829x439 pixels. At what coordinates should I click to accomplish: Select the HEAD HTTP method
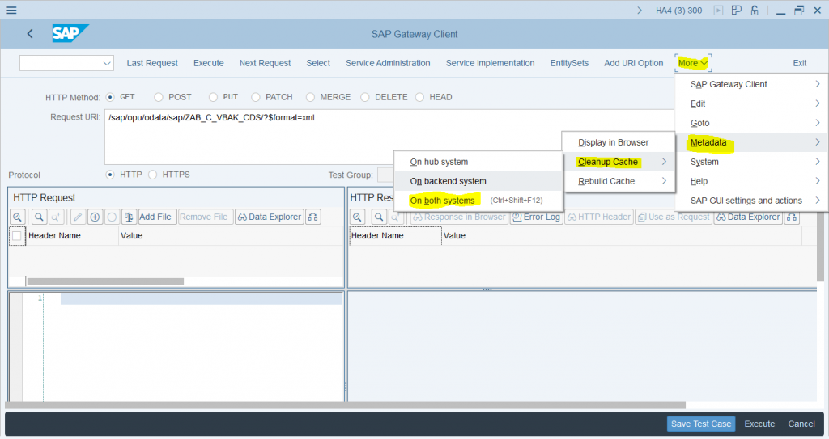[x=420, y=97]
